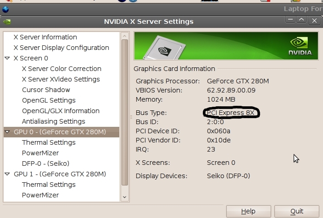Open PowerMizer under GPU 1
323x218 pixels.
click(40, 195)
